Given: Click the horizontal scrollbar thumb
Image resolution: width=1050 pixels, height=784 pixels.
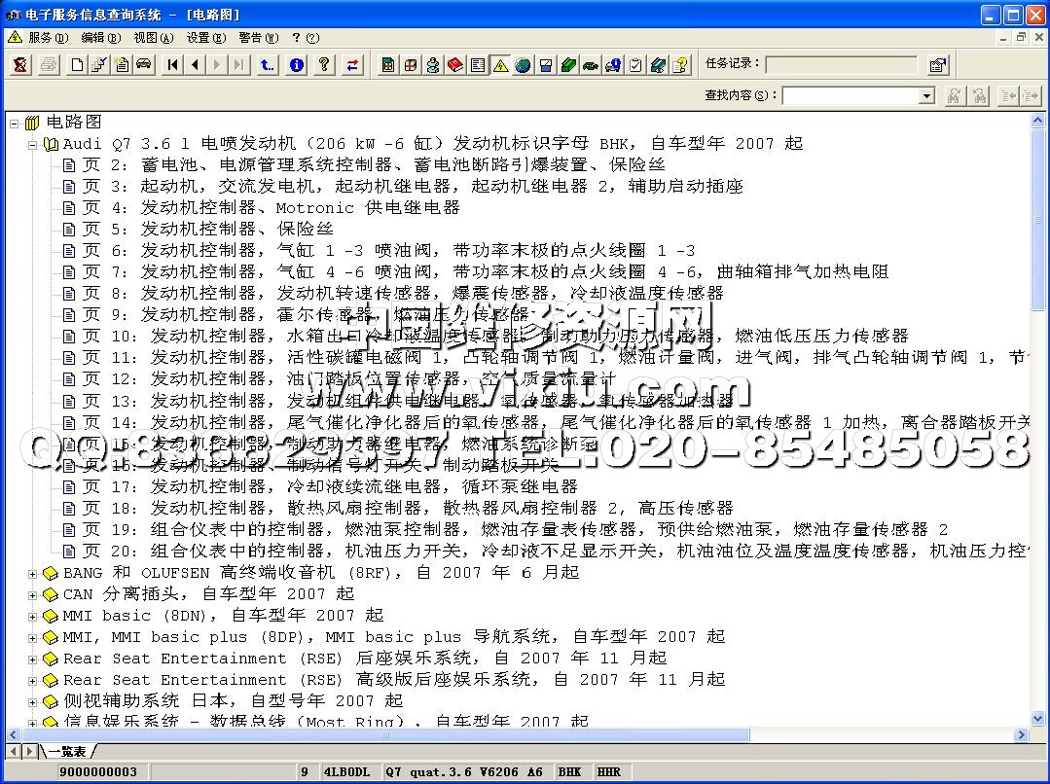Looking at the screenshot, I should (x=385, y=734).
